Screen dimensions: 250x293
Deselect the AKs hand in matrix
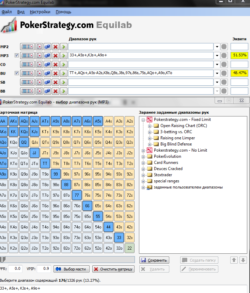click(x=13, y=121)
